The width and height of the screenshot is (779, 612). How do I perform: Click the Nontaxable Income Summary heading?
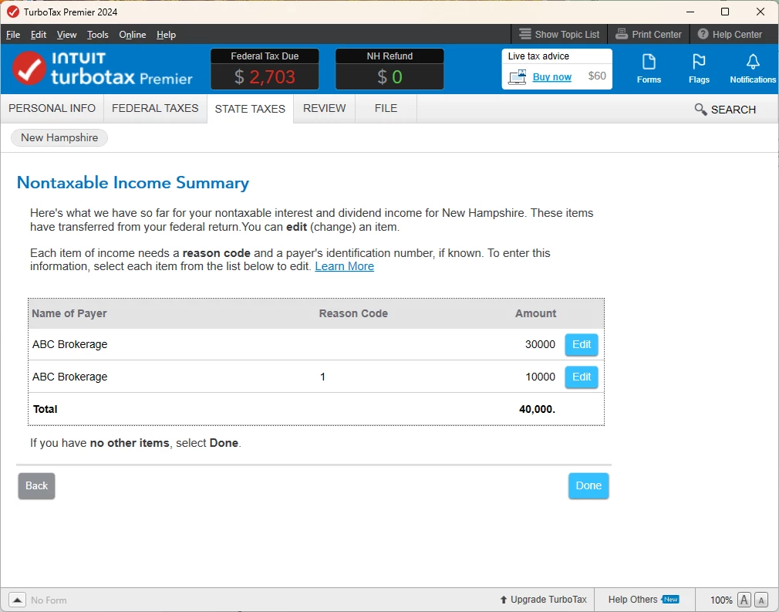(x=133, y=183)
